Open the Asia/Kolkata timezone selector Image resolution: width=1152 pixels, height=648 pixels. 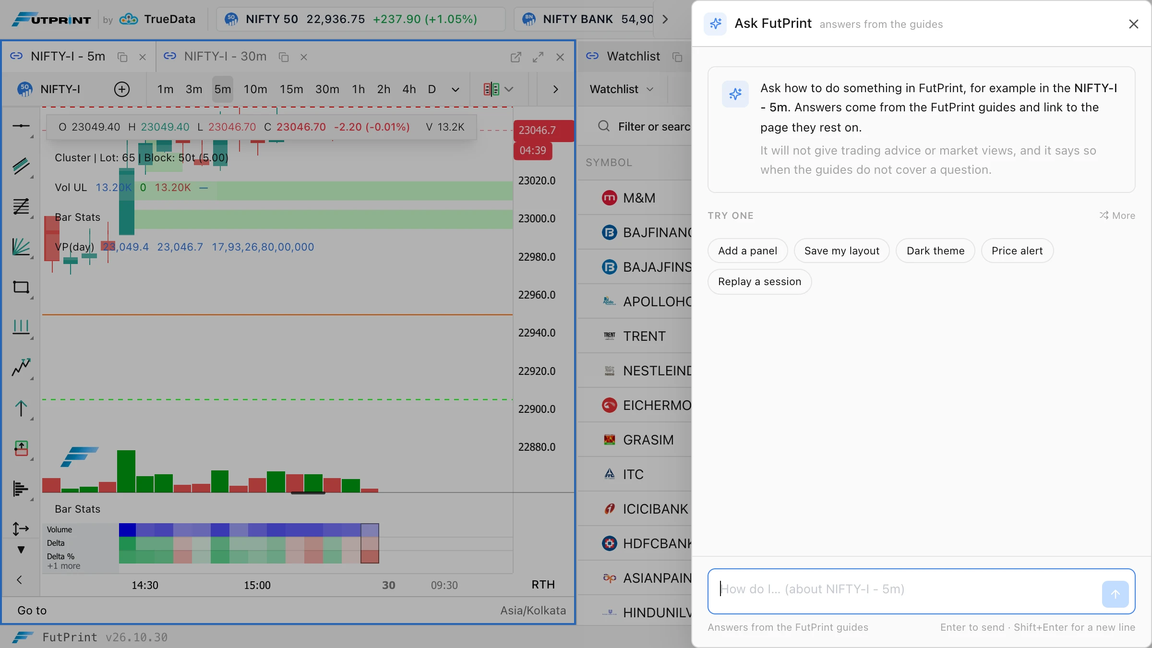(x=533, y=611)
